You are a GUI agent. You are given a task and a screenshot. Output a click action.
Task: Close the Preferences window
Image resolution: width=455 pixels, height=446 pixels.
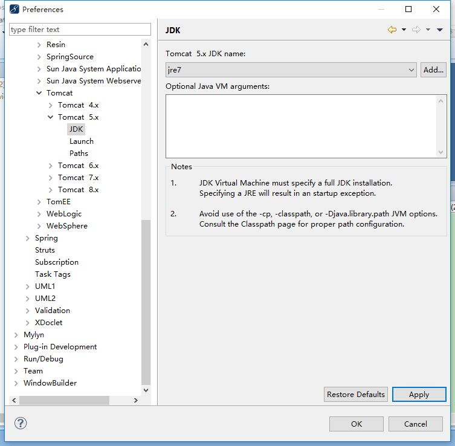436,9
